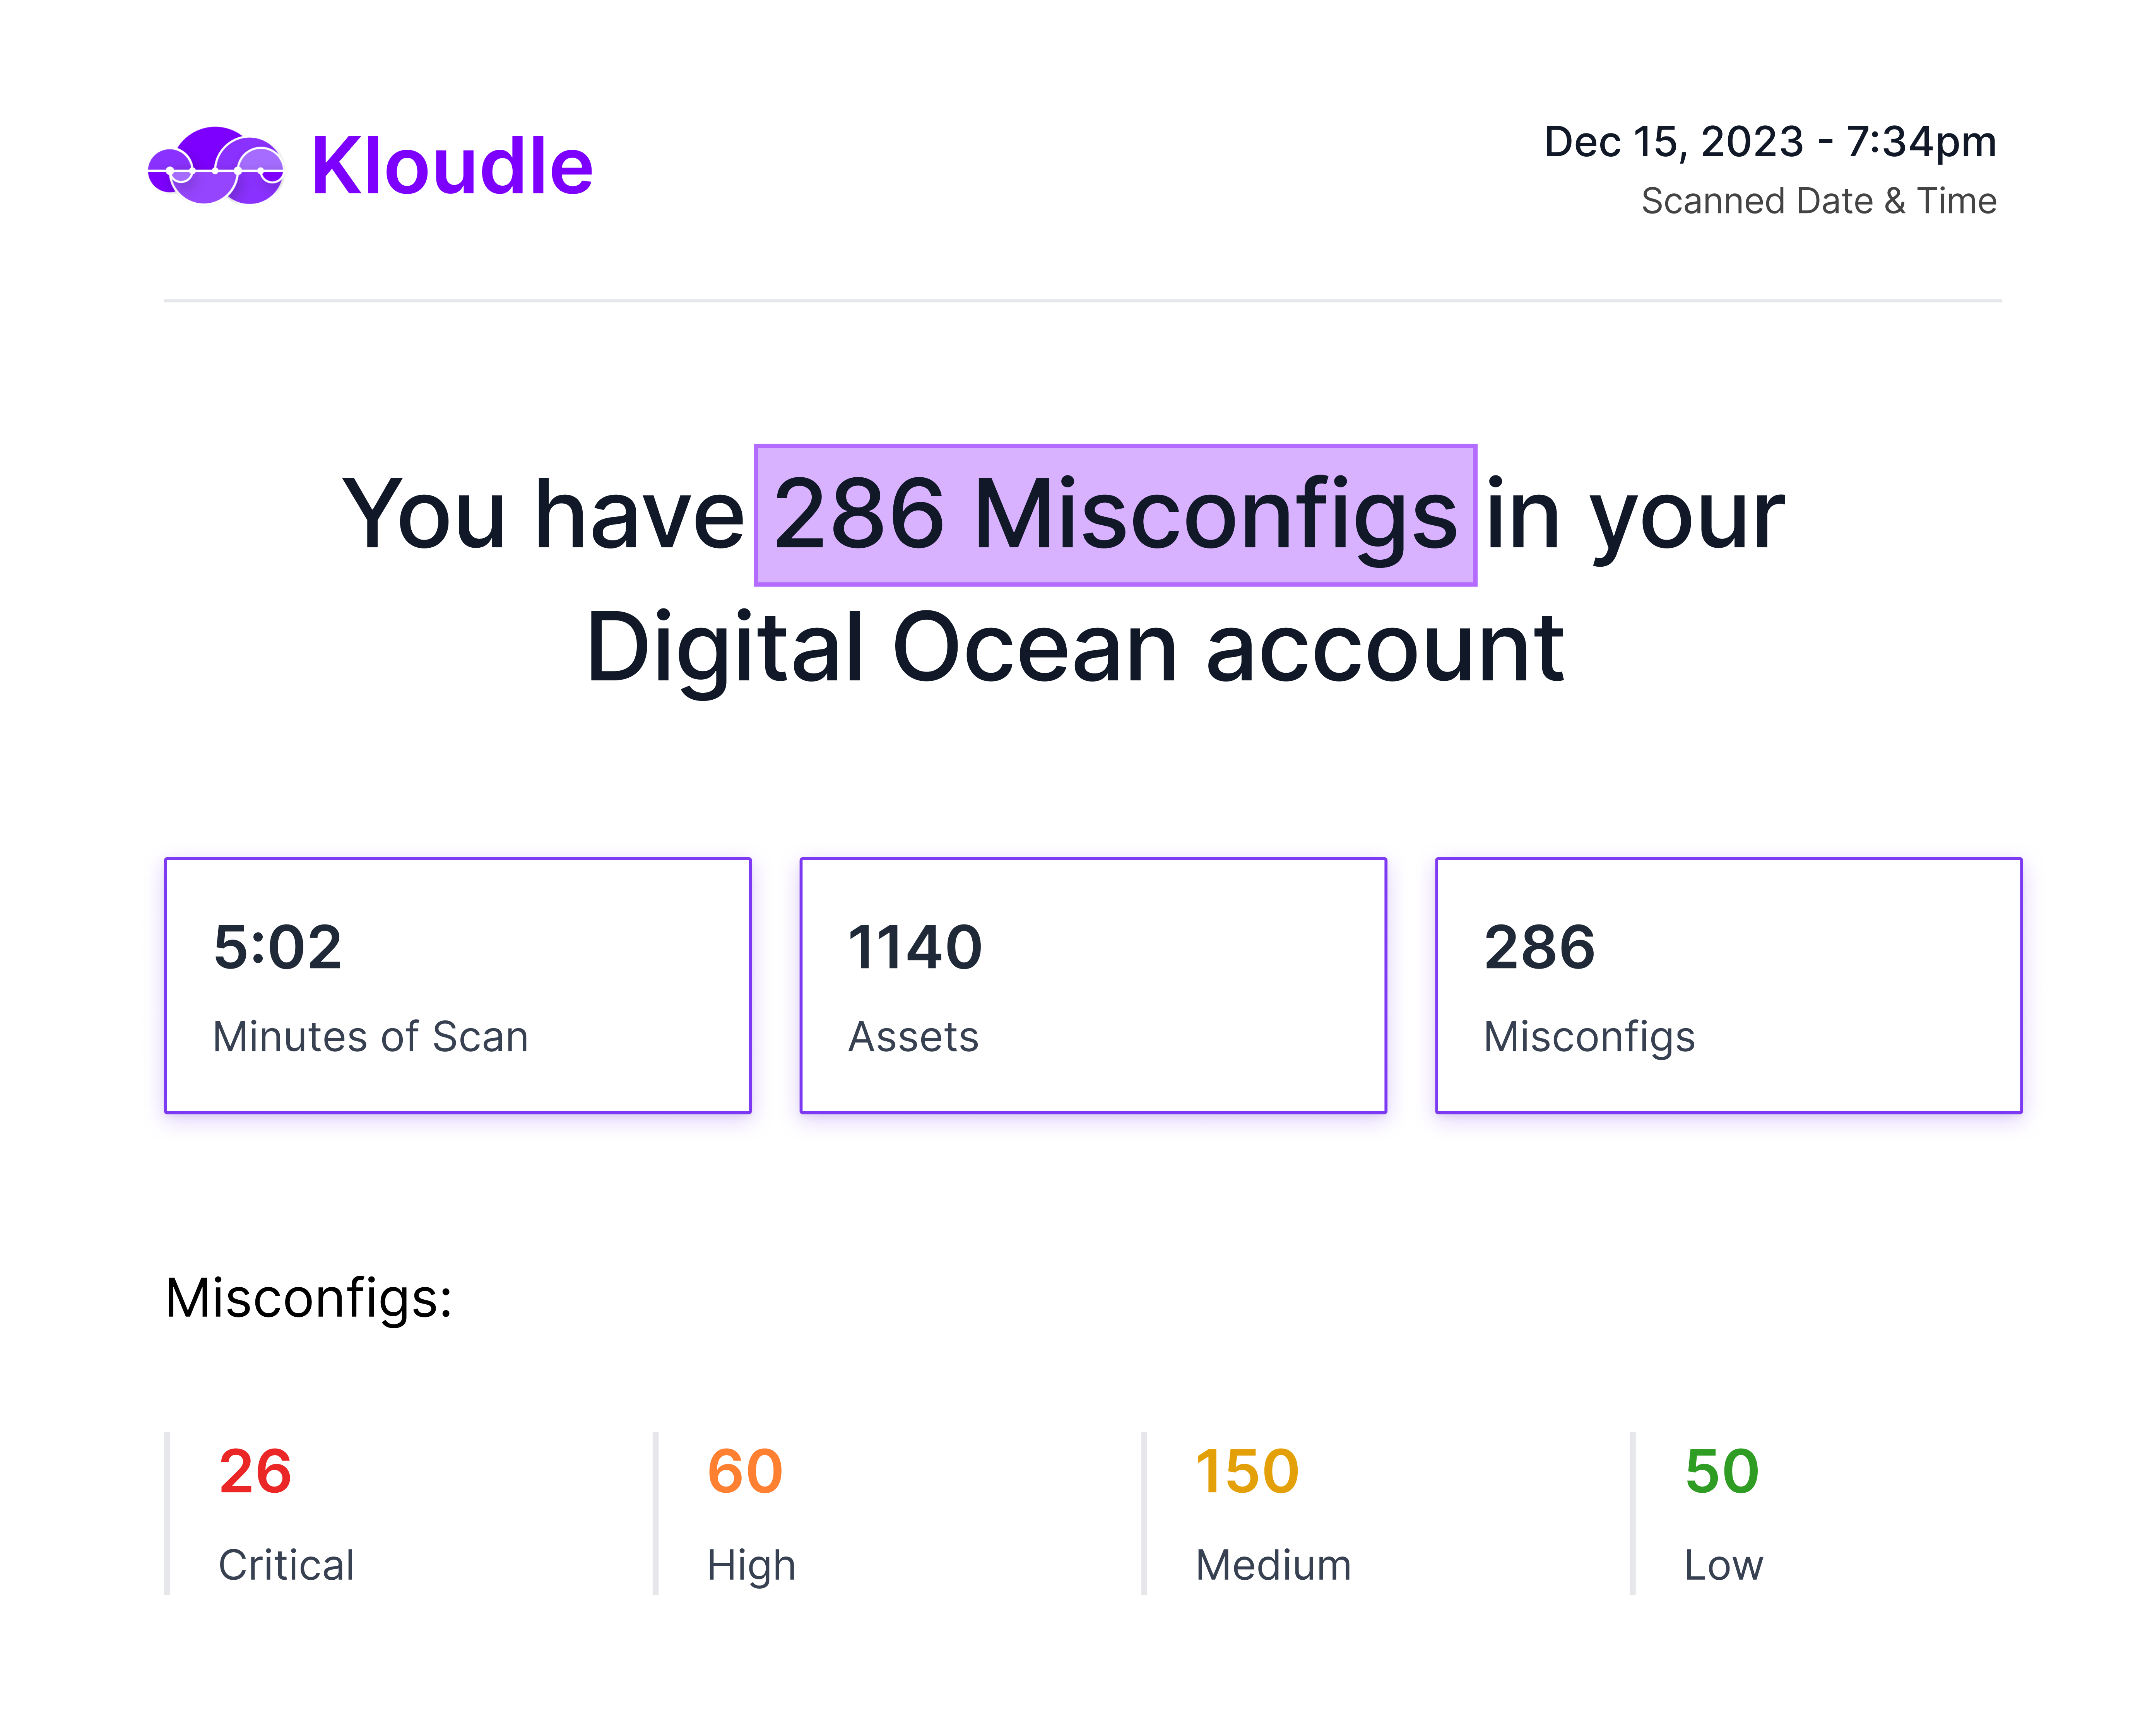
Task: Select the yellow 150 medium count
Action: coord(1247,1472)
